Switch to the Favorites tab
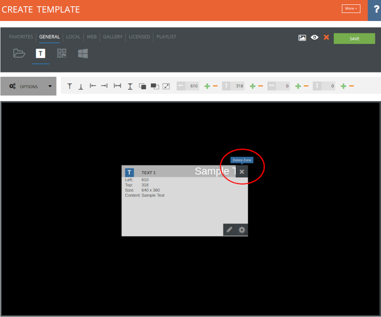The width and height of the screenshot is (381, 317). (x=21, y=37)
